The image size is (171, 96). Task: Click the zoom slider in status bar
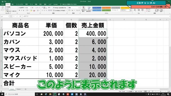click(x=161, y=91)
